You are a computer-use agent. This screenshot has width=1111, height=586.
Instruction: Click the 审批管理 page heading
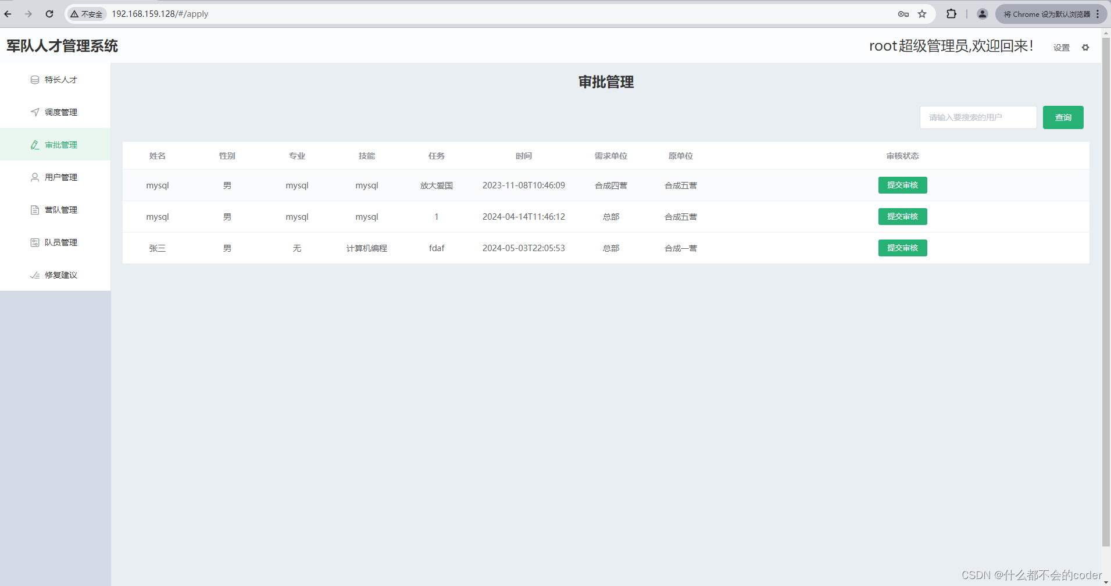[x=606, y=82]
